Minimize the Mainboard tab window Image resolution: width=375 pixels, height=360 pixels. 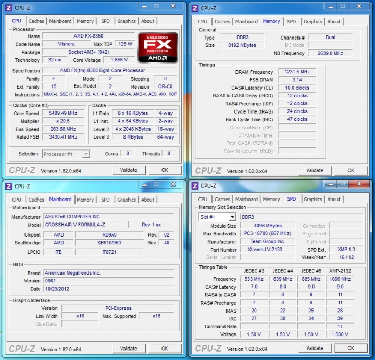coord(144,184)
